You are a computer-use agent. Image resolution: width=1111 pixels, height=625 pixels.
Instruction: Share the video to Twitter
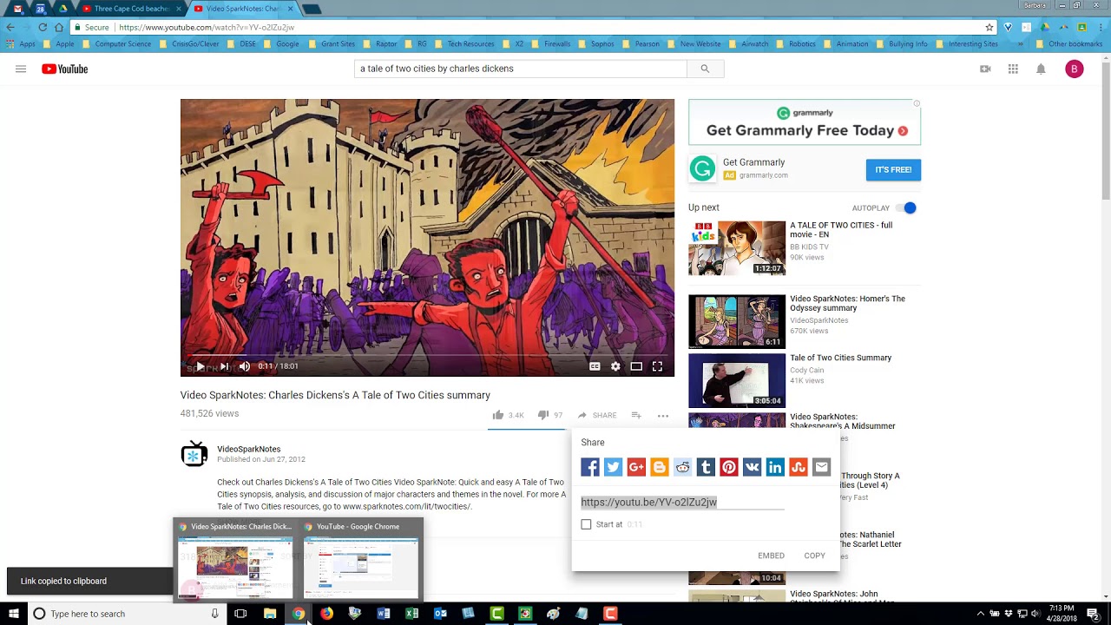(x=613, y=467)
